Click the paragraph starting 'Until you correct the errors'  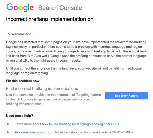[x=74, y=71]
